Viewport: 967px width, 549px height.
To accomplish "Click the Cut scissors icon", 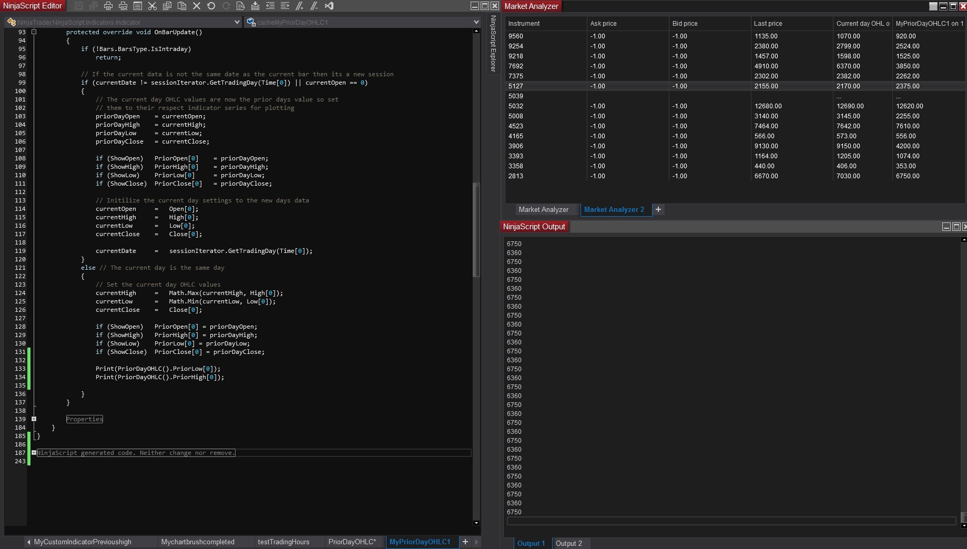I will coord(152,6).
